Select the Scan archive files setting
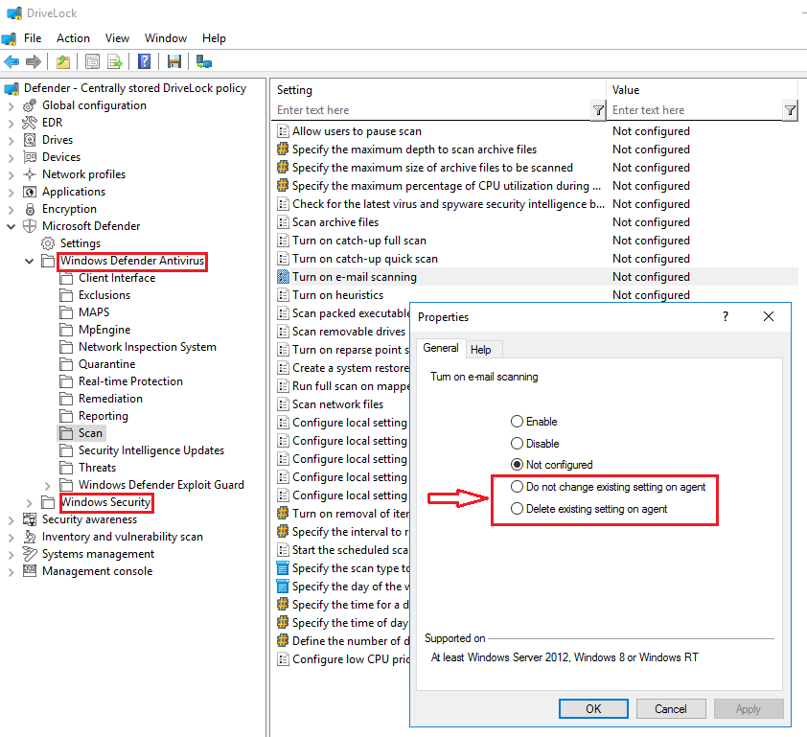 tap(335, 222)
